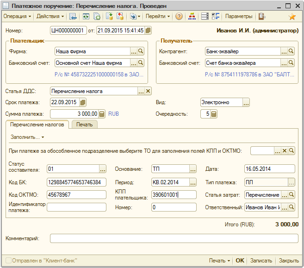
Task: Switch to the Перечисление налогов tab
Action: pos(37,125)
